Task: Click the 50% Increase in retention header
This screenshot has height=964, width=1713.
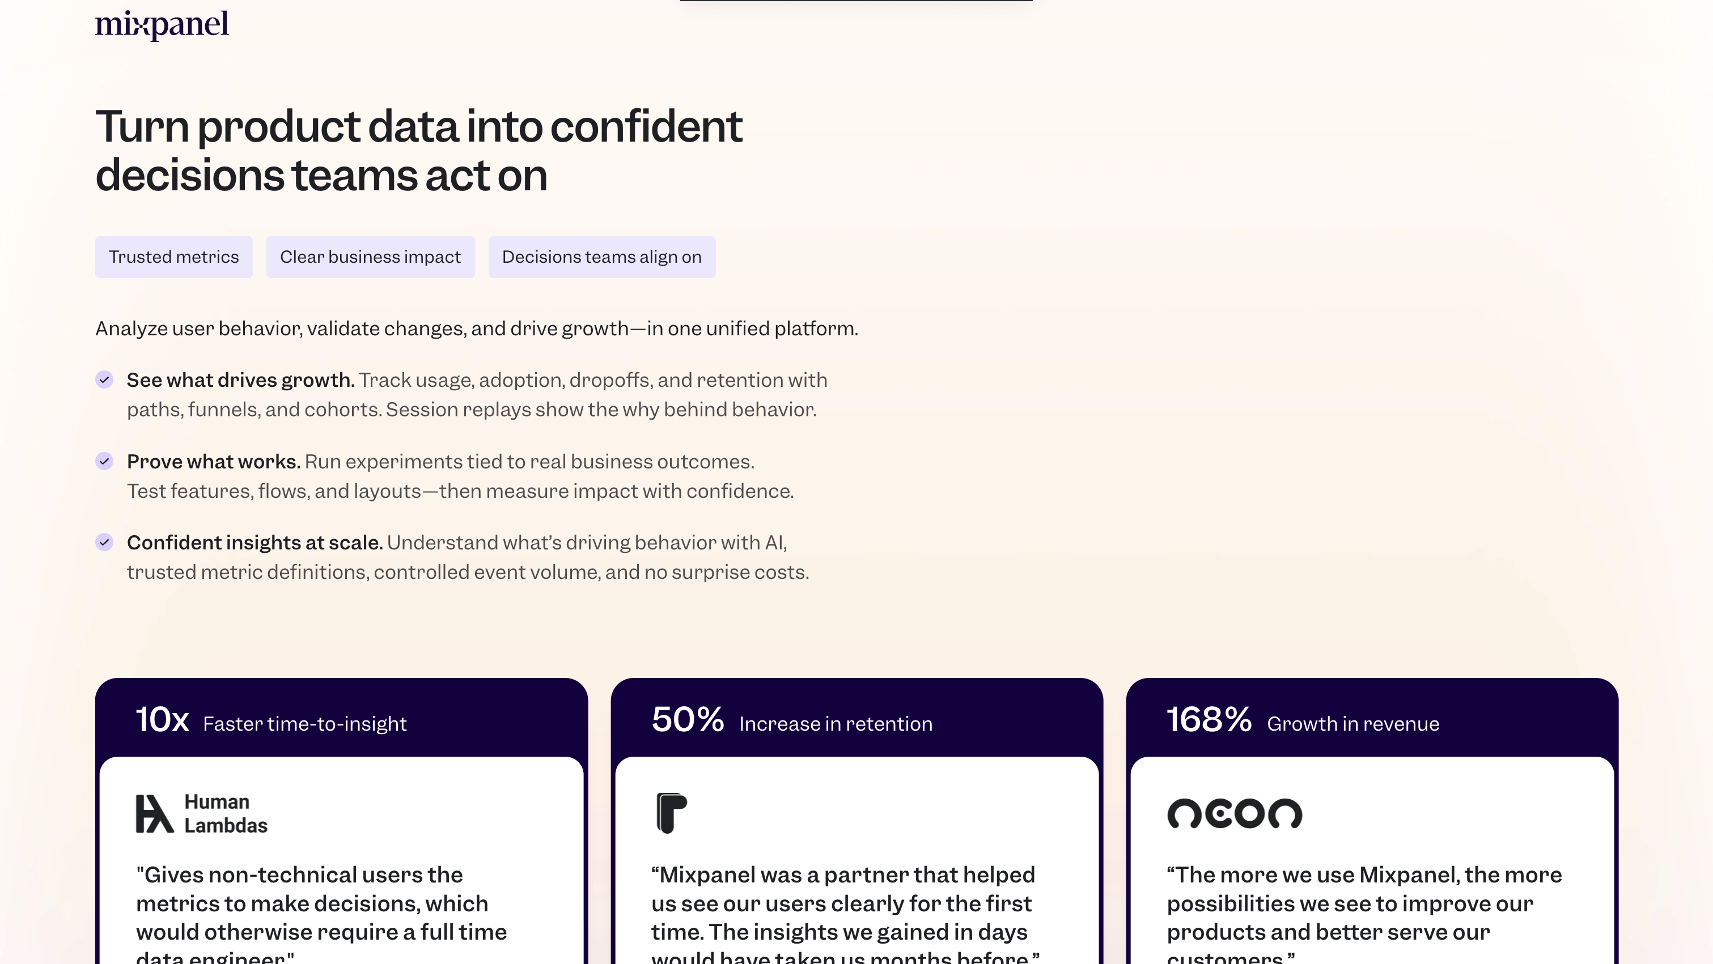Action: (791, 721)
